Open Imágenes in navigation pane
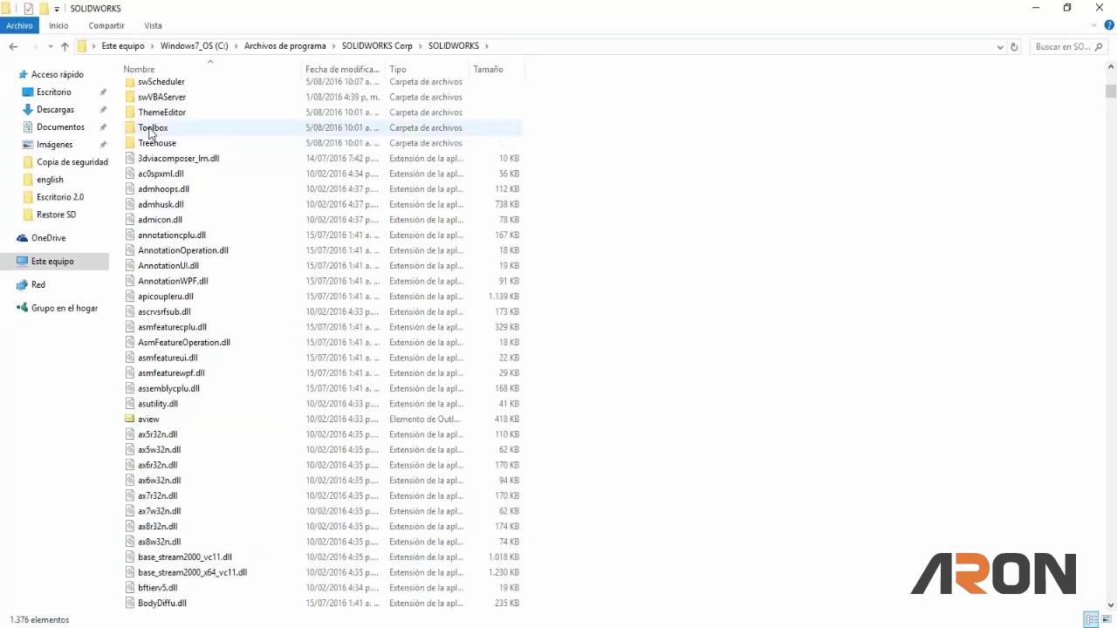1117x628 pixels. coord(54,145)
